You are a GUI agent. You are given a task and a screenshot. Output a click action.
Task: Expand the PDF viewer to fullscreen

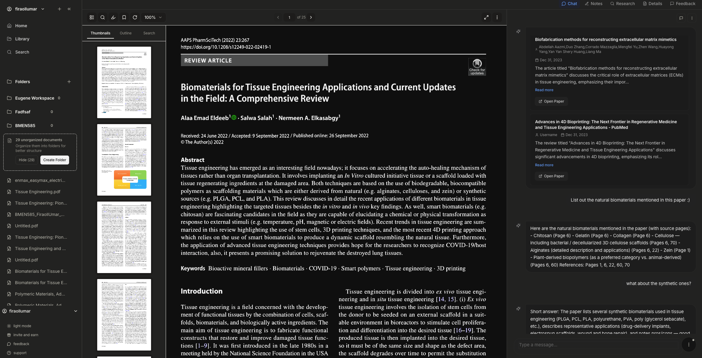coord(486,17)
